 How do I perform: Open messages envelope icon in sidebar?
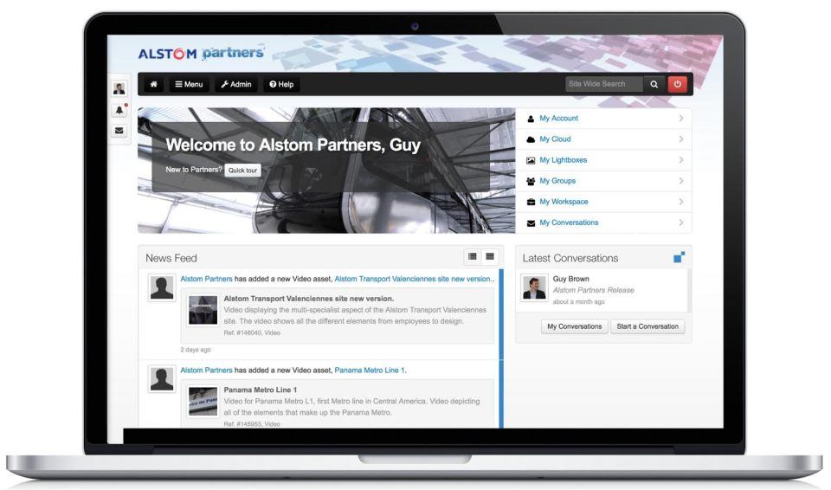119,131
